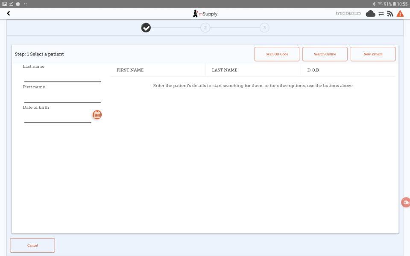Cancel the patient selection
Screen dimensions: 410x256
(32, 245)
